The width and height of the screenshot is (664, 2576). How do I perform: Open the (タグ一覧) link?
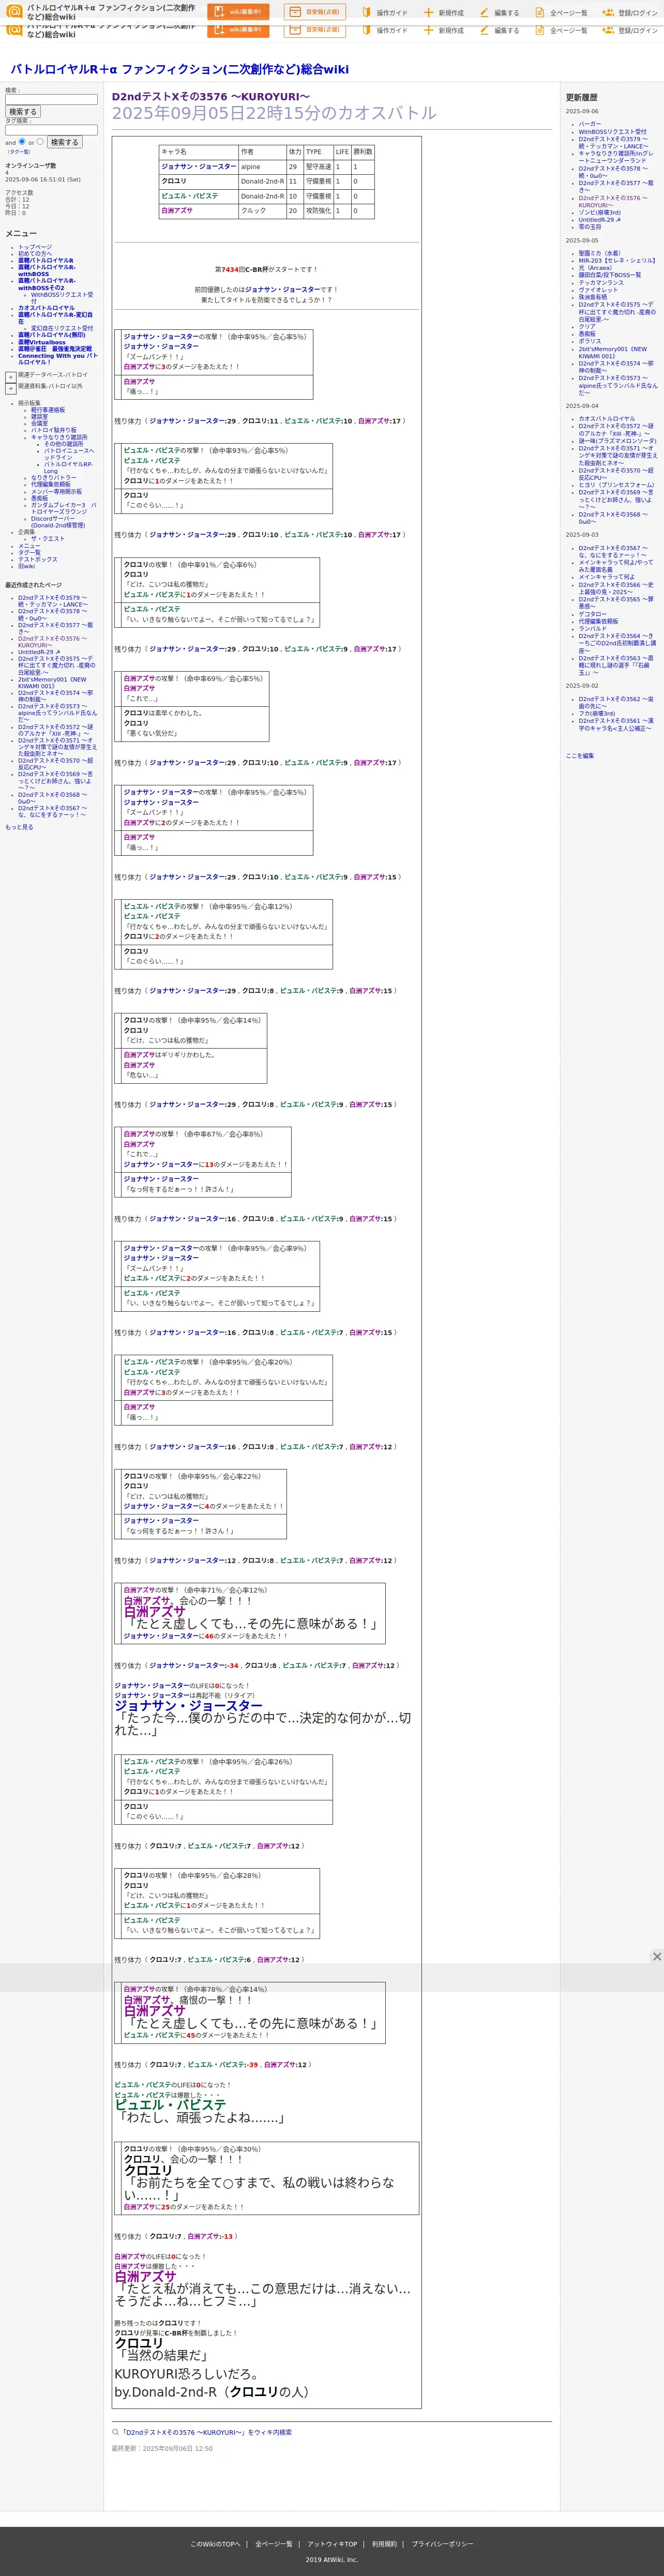[x=19, y=152]
